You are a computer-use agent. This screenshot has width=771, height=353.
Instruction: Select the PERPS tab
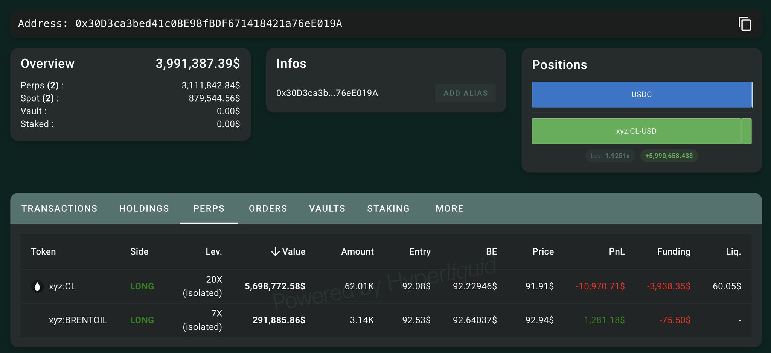click(x=209, y=209)
